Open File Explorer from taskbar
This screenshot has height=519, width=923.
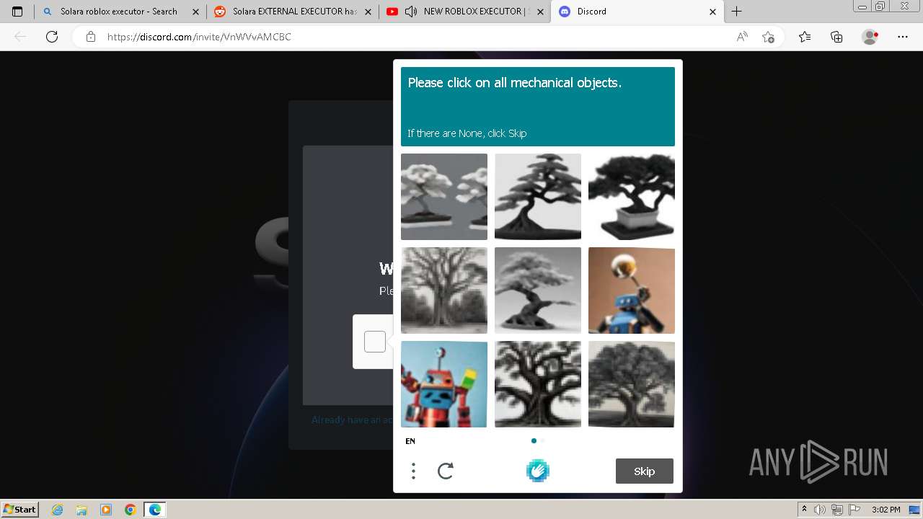(x=81, y=510)
